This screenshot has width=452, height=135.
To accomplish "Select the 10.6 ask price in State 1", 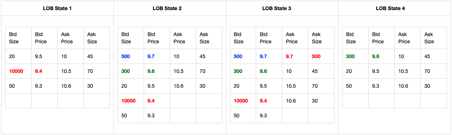I will pyautogui.click(x=66, y=86).
